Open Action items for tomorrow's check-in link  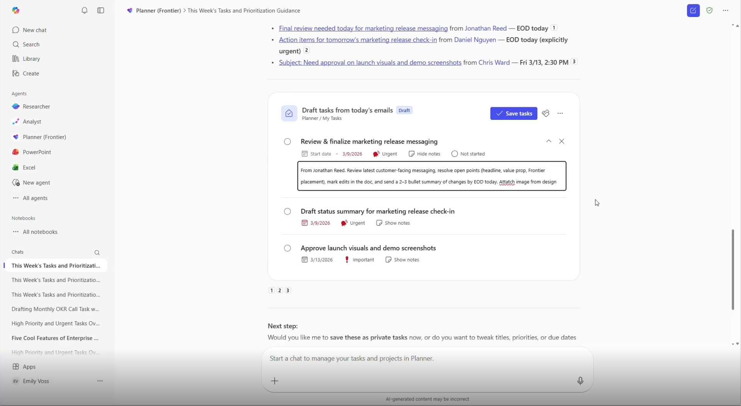point(358,40)
